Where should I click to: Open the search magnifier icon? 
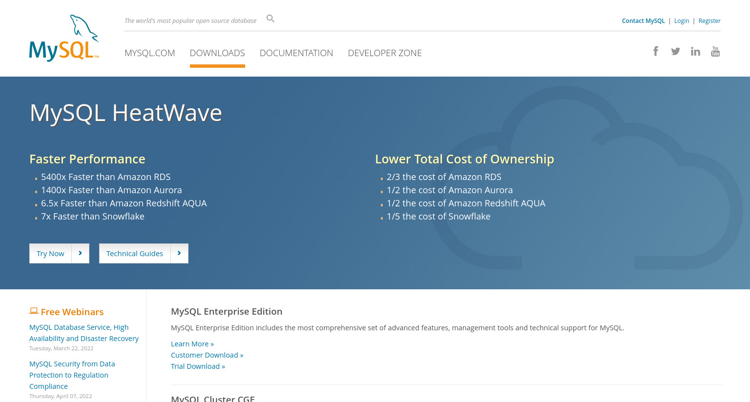pos(271,19)
